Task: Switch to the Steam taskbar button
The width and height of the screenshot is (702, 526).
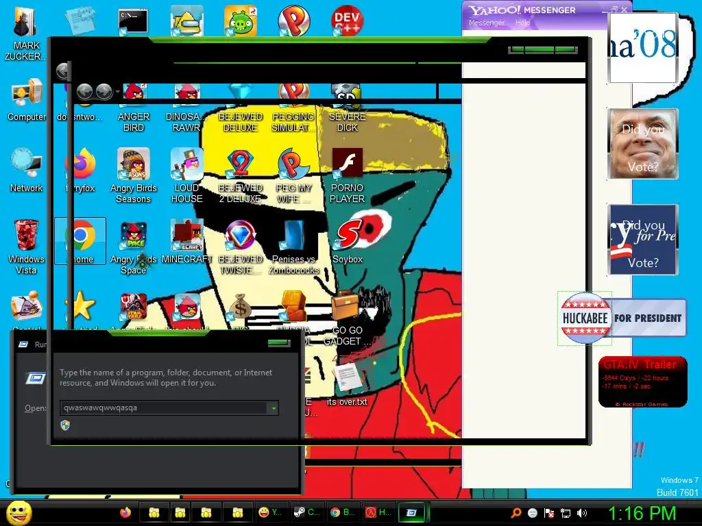Action: pyautogui.click(x=306, y=512)
